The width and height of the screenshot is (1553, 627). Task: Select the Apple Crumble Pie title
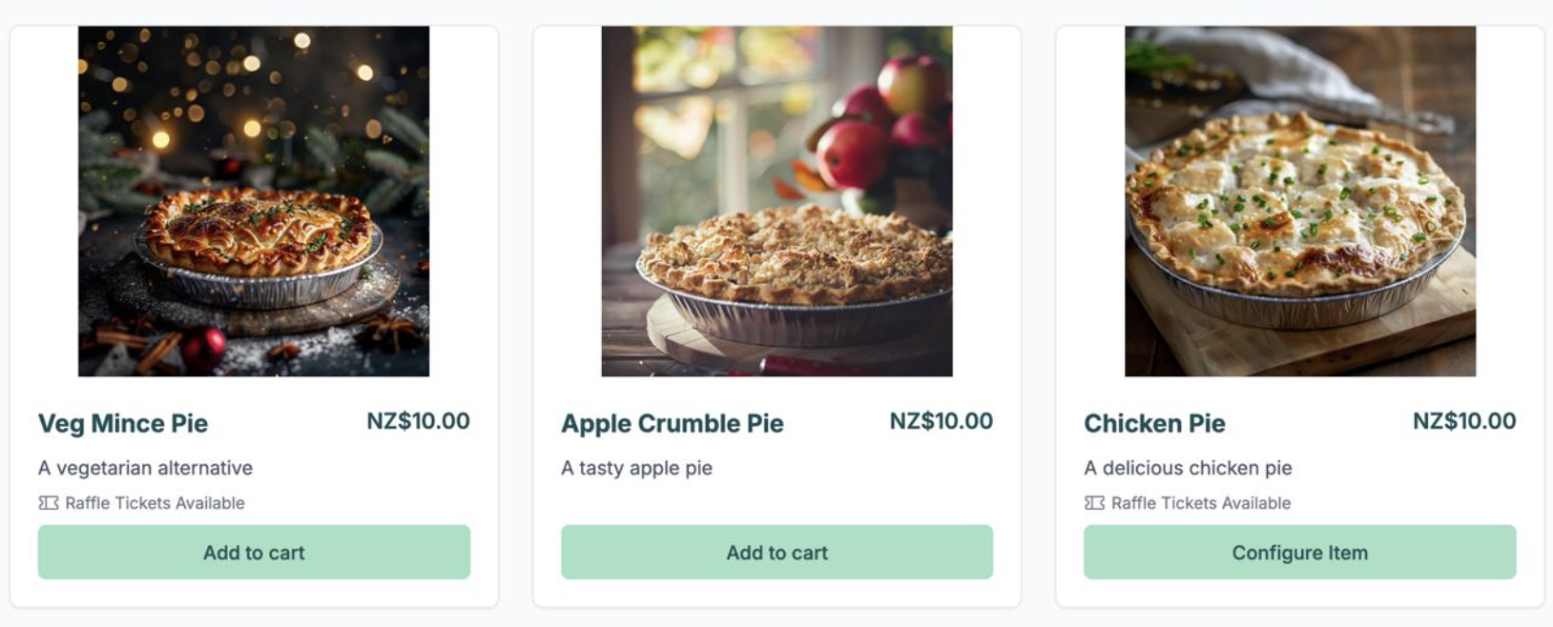click(673, 423)
